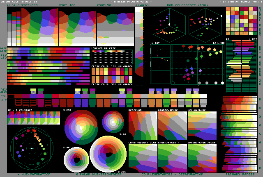263x177 pixels.
Task: Click the large S:255 color wheel under 12 BIT COLSPACE
Action: [81, 127]
